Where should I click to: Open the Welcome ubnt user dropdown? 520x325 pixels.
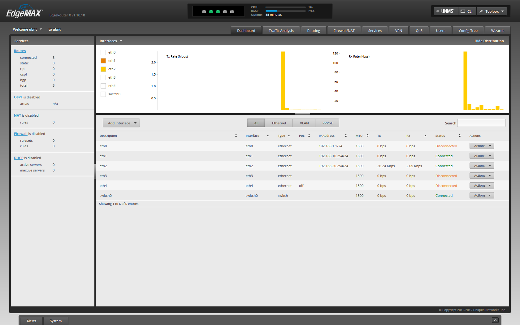click(x=27, y=29)
